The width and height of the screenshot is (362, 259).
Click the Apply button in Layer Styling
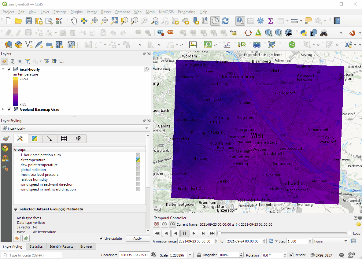click(x=138, y=239)
